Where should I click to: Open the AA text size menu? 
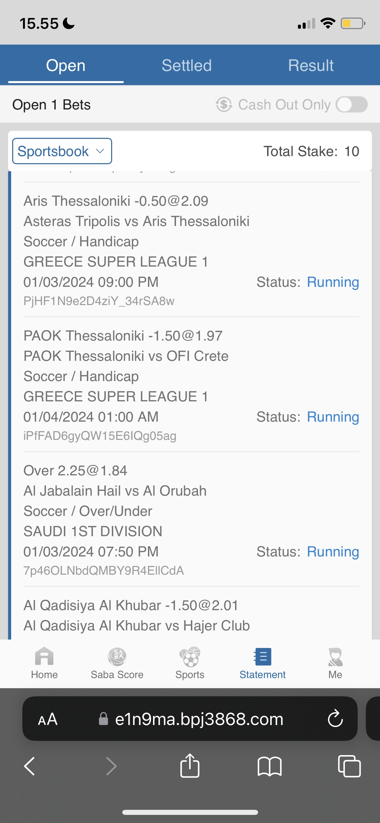pyautogui.click(x=48, y=719)
